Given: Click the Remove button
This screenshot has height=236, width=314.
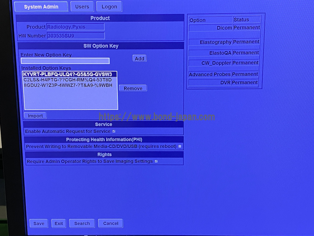Looking at the screenshot, I should 133,88.
